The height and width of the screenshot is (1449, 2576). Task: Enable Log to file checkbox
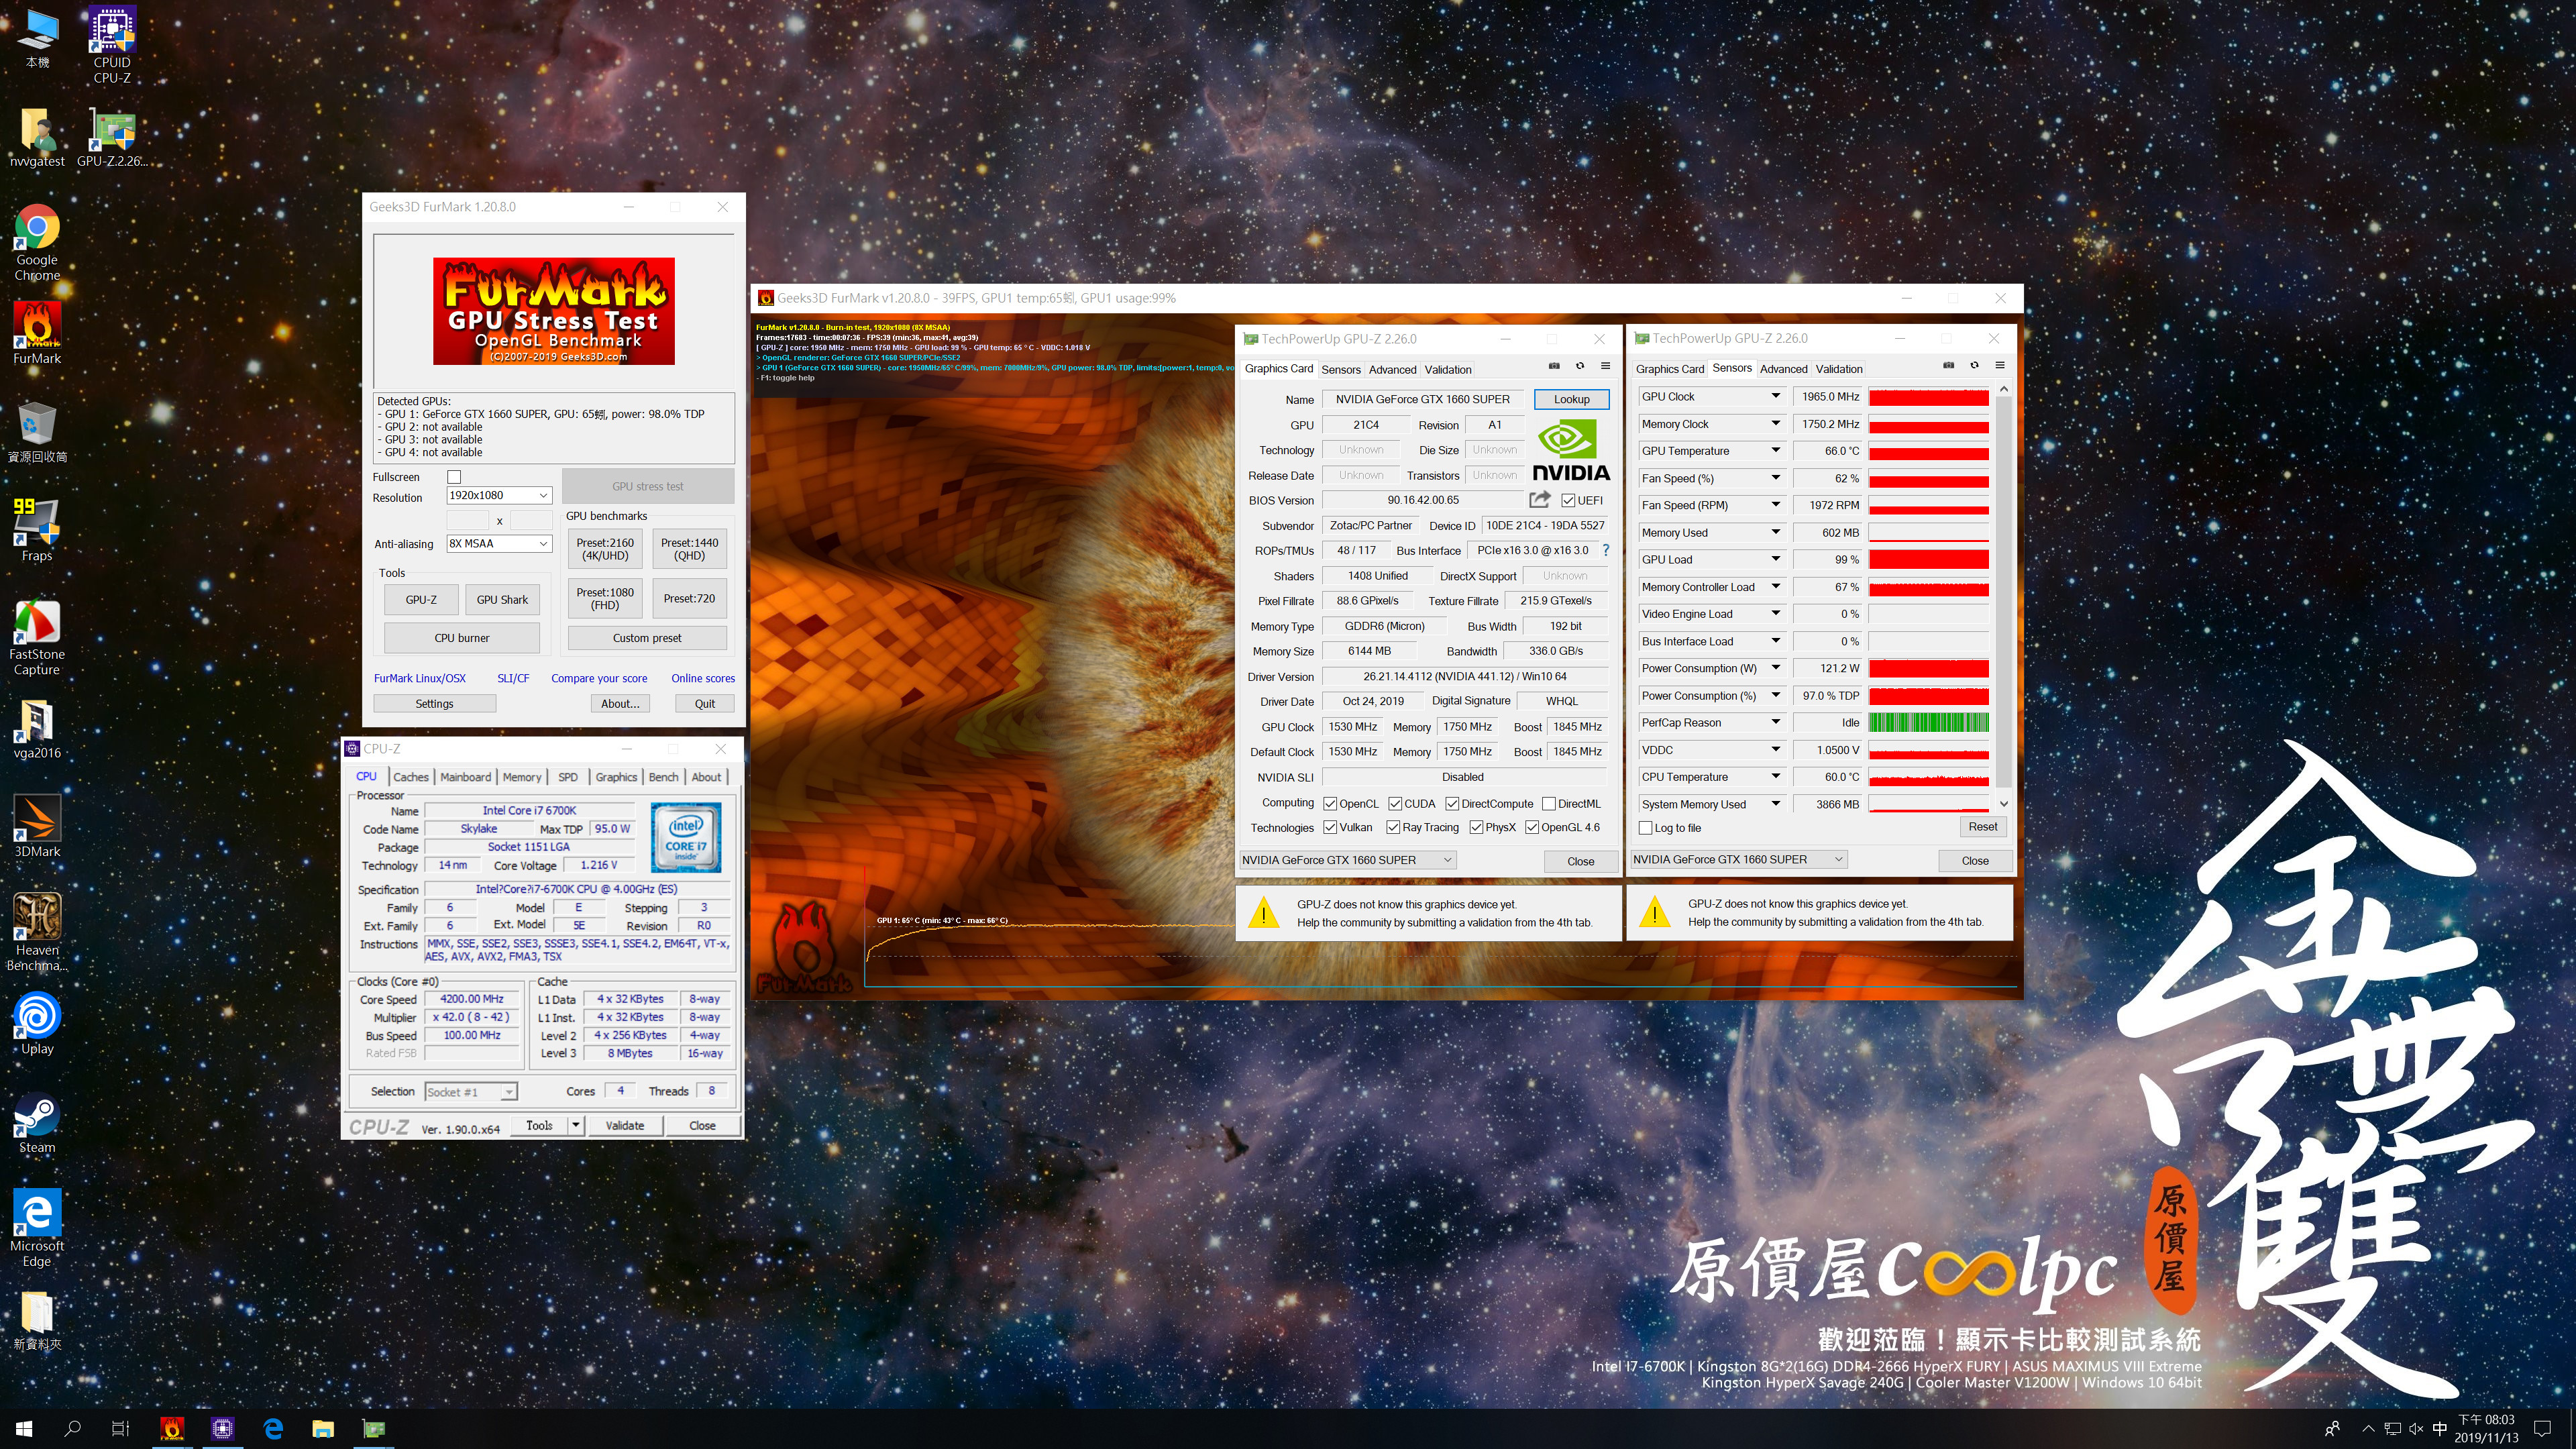[x=1645, y=828]
